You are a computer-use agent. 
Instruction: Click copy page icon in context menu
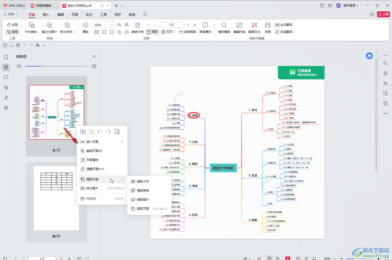pyautogui.click(x=83, y=132)
